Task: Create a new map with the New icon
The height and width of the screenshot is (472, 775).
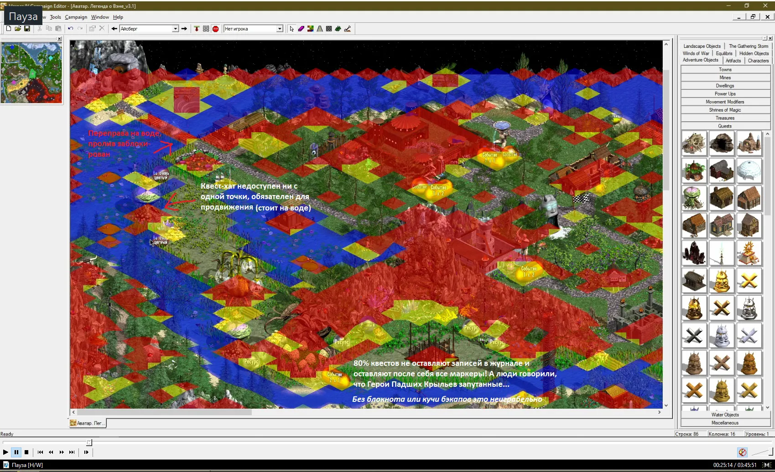Action: click(x=8, y=29)
